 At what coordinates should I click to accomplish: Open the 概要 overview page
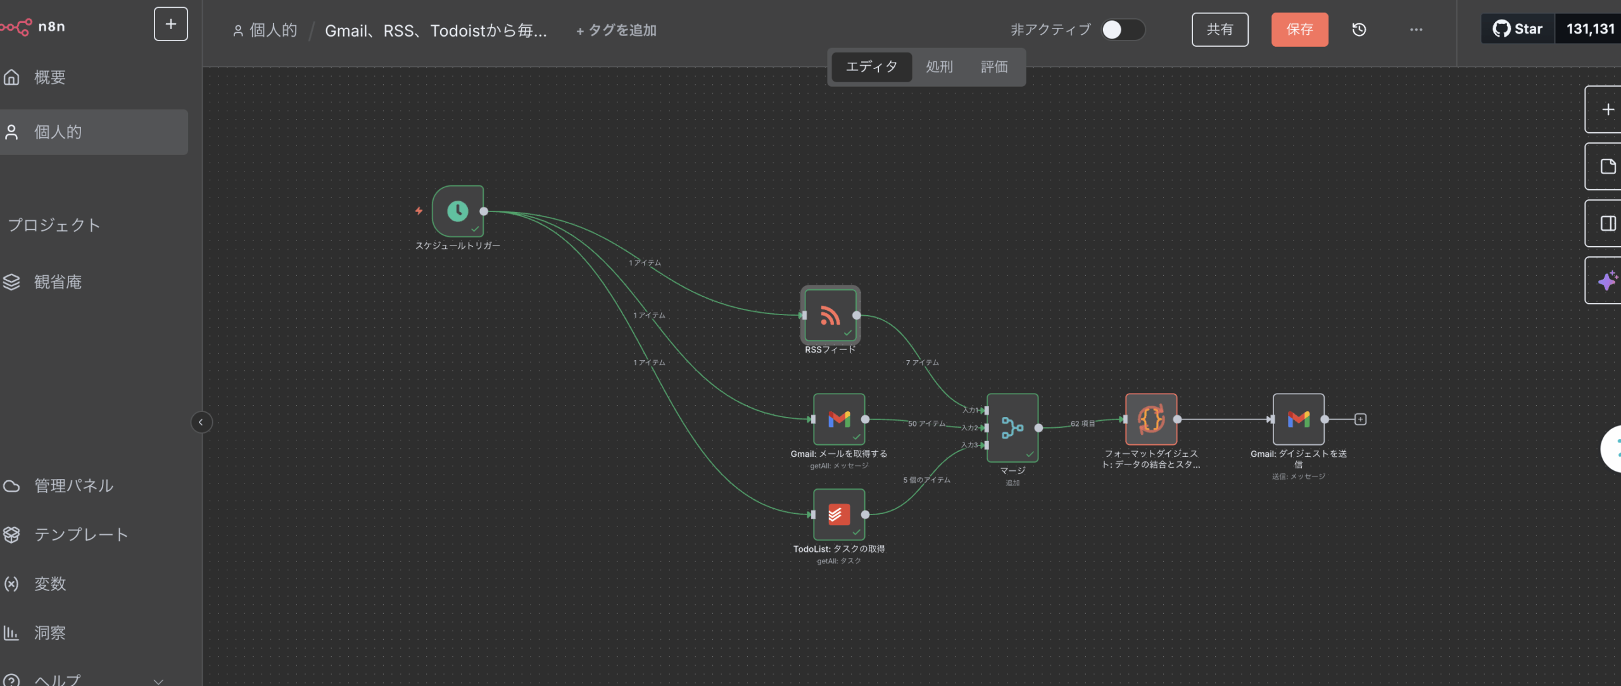click(94, 77)
